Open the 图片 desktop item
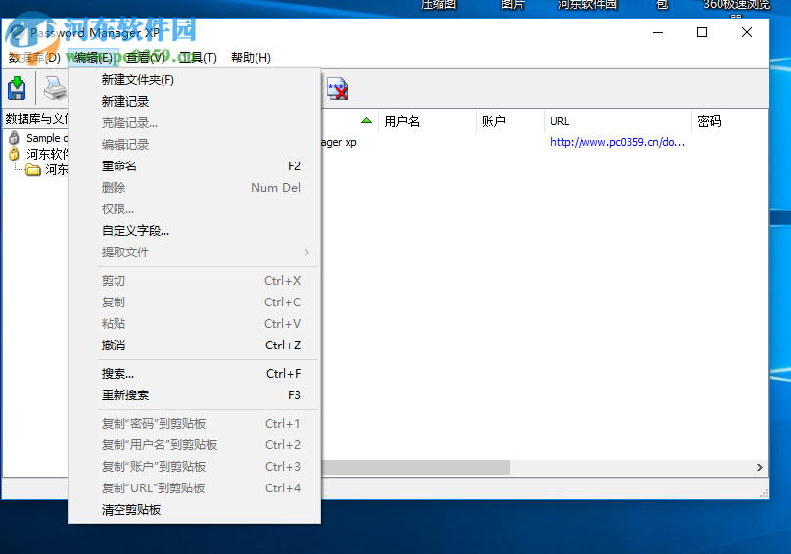 (513, 5)
